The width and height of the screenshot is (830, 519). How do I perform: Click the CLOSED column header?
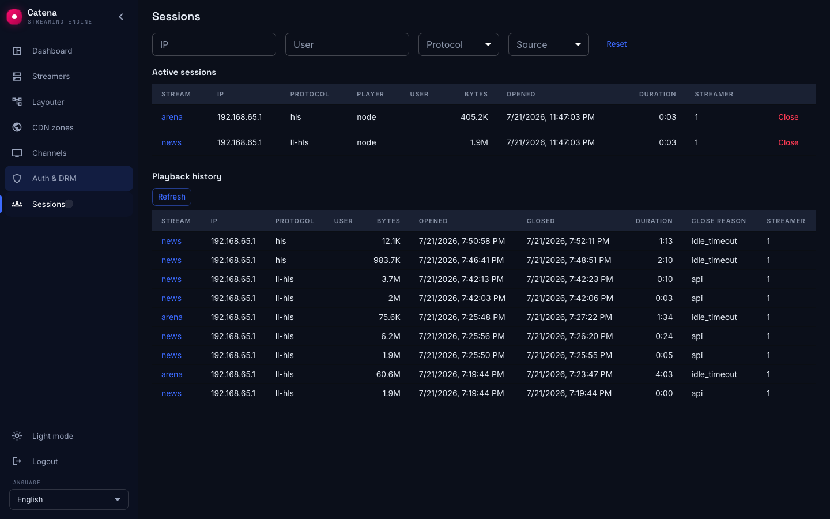click(541, 221)
